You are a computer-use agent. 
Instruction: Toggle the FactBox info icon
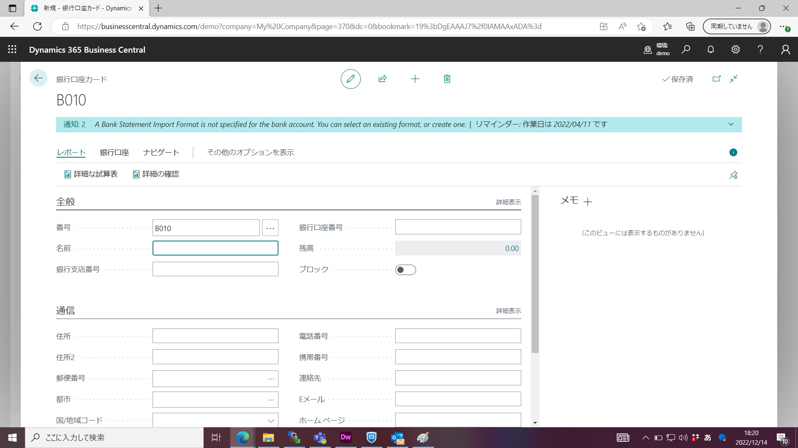(733, 152)
